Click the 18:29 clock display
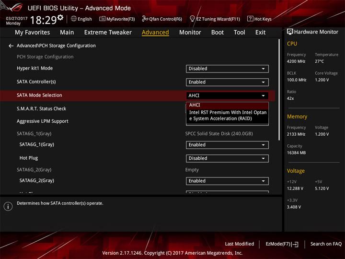 [x=43, y=20]
